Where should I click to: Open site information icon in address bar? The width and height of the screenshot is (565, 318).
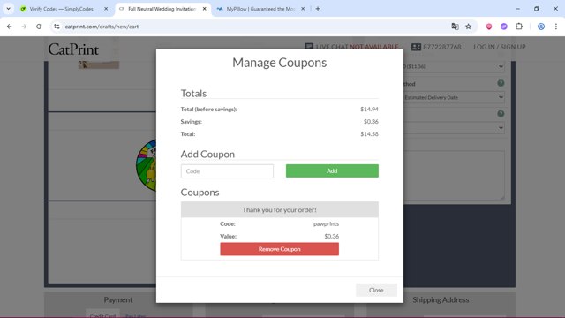(56, 26)
